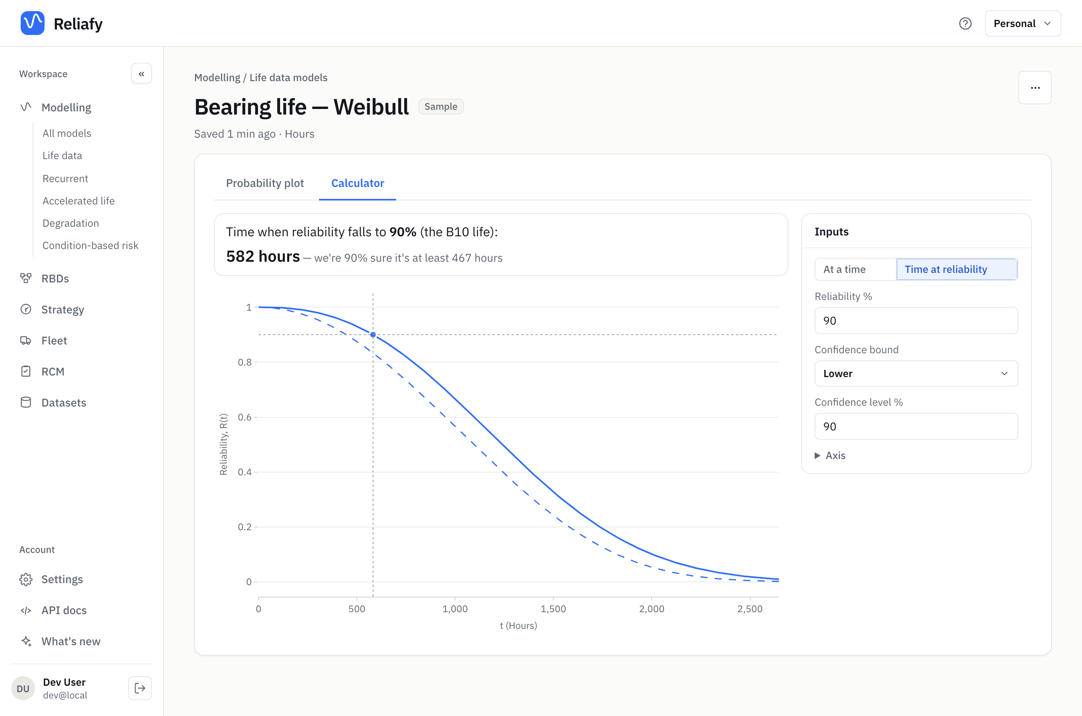Screen dimensions: 1082x716
Task: Click the Life data models breadcrumb
Action: [x=288, y=78]
